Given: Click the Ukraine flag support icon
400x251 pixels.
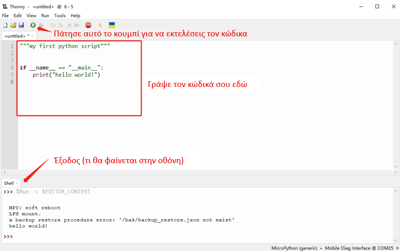Looking at the screenshot, I should (x=112, y=25).
